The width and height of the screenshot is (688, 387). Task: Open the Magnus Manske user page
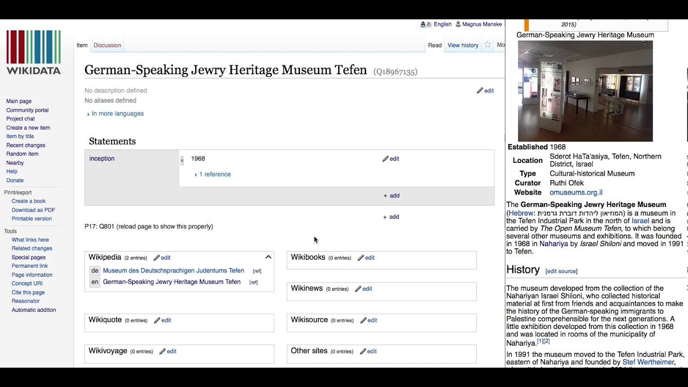point(482,24)
